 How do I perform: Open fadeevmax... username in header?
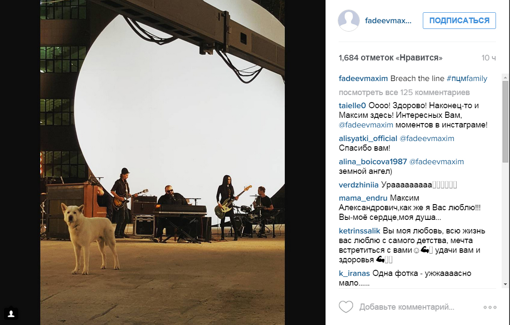pyautogui.click(x=388, y=21)
